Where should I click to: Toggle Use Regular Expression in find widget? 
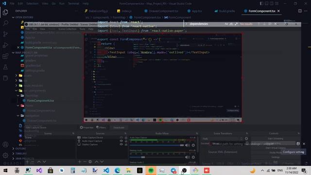(236, 24)
